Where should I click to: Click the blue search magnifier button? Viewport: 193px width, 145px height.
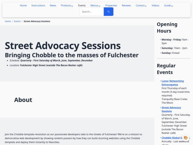coord(108,11)
